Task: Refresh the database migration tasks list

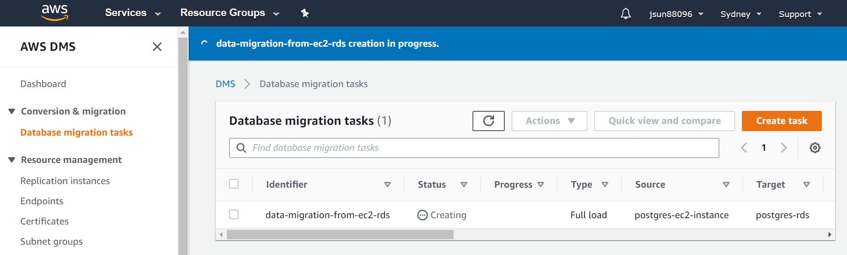Action: pyautogui.click(x=488, y=121)
